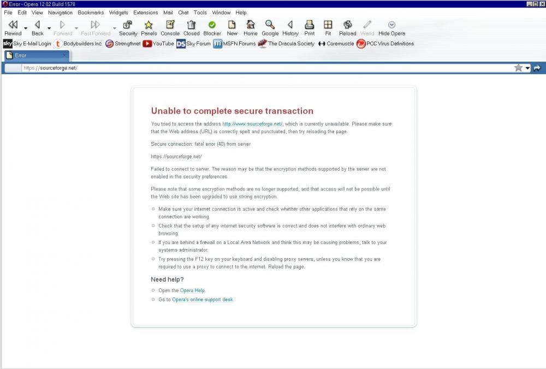Toggle the content Blocker button
The width and height of the screenshot is (546, 369).
pos(212,25)
